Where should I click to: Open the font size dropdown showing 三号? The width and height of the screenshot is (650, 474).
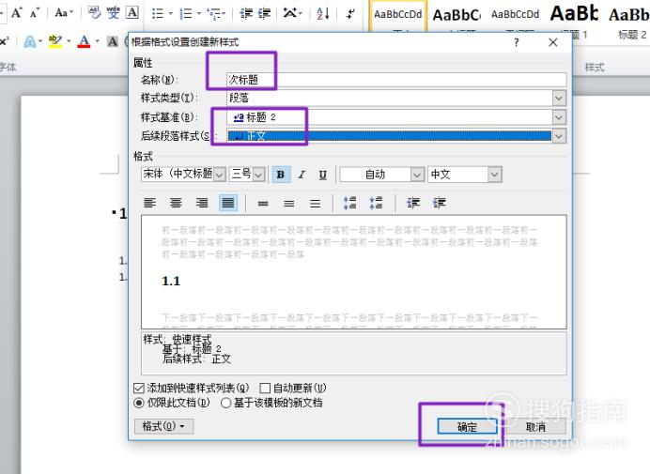[258, 175]
